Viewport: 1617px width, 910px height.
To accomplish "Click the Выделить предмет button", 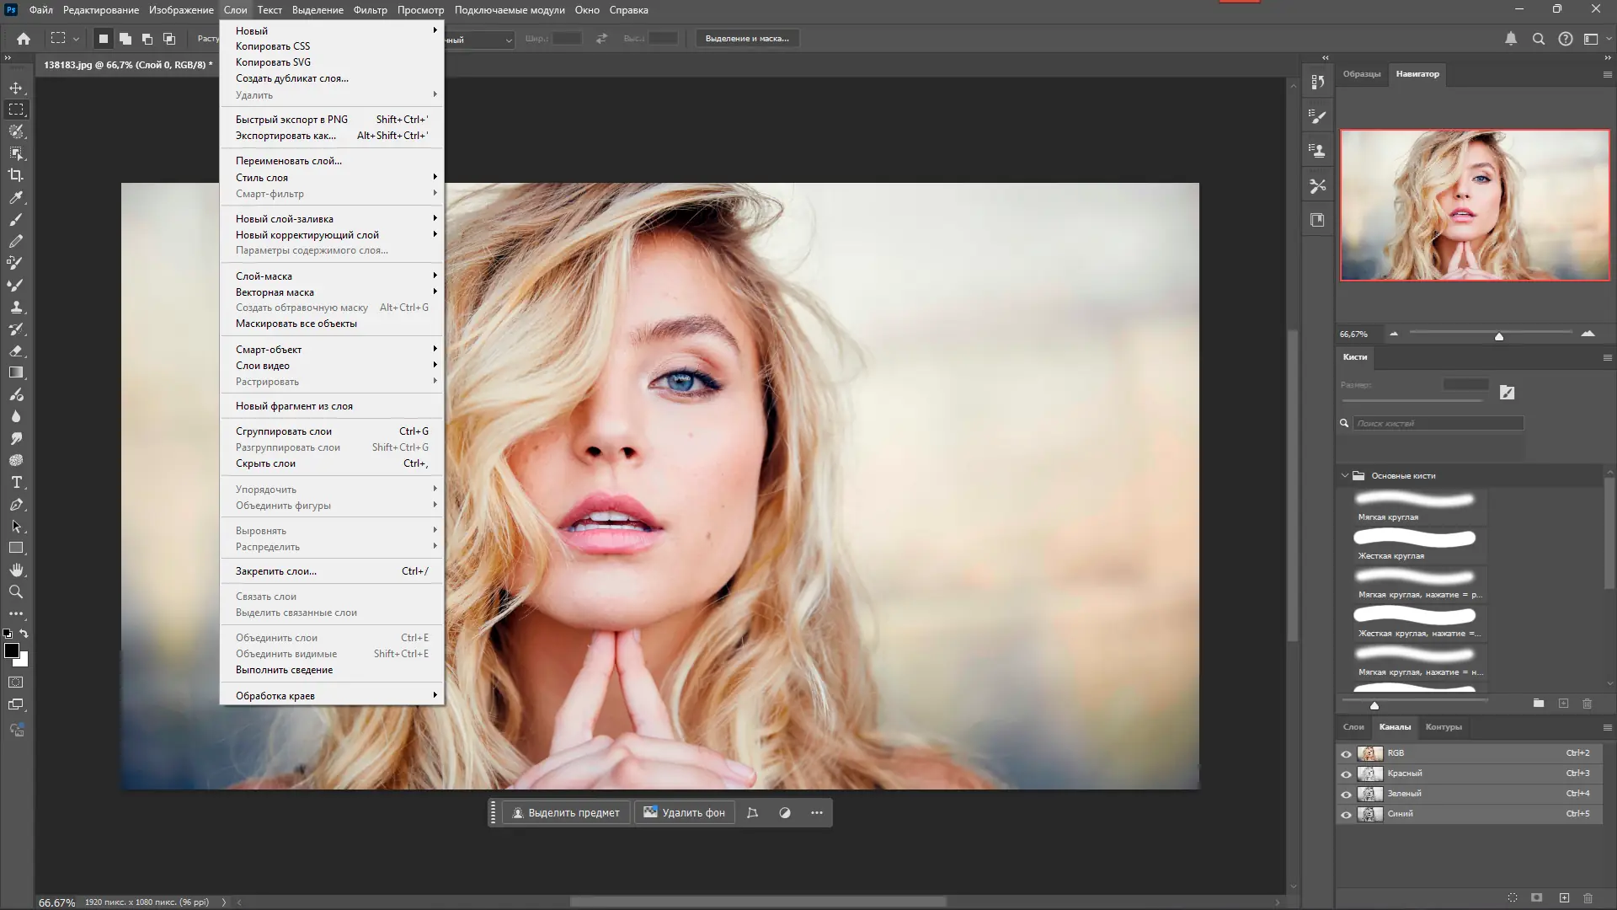I will click(x=566, y=812).
